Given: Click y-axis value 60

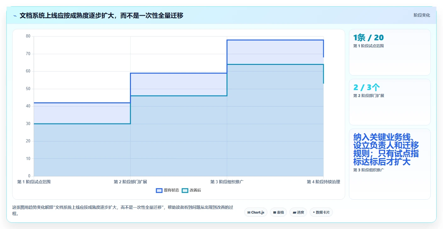Looking at the screenshot, I should [x=28, y=71].
